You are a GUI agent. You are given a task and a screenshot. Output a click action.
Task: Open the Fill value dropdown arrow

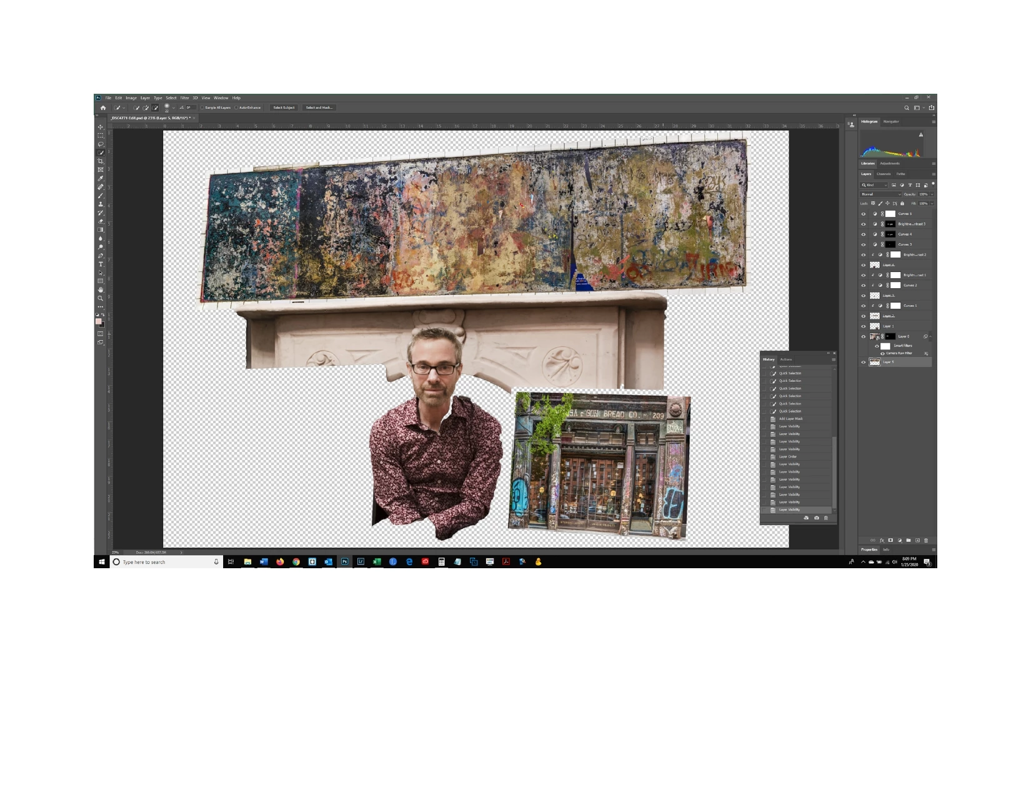coord(932,204)
